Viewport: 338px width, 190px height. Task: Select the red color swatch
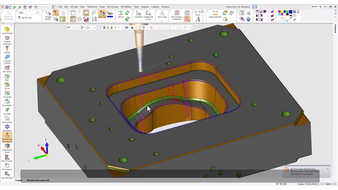(x=279, y=12)
